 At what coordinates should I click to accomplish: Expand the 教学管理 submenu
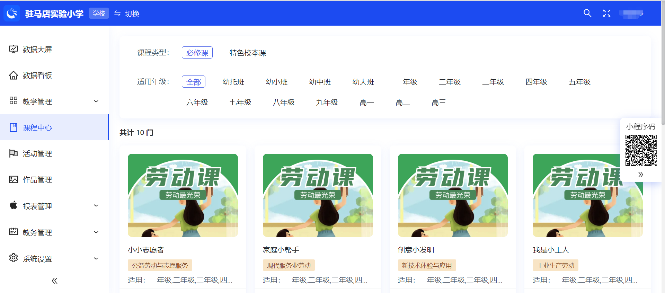54,101
